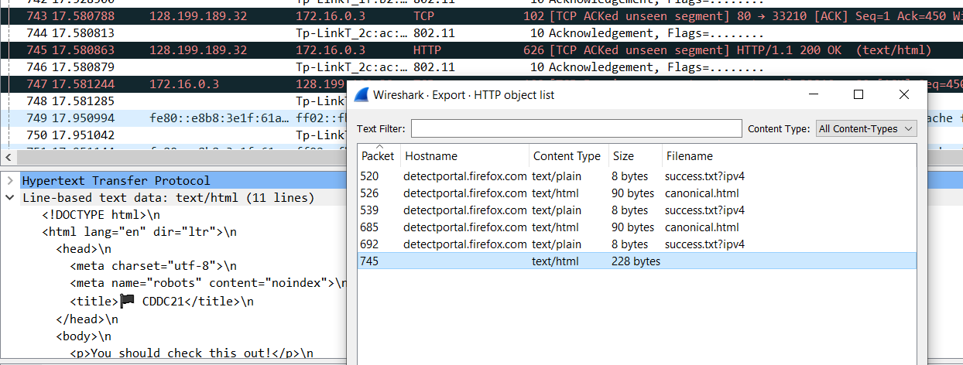The image size is (963, 365).
Task: Select packet 539 success.txt row
Action: click(x=636, y=210)
